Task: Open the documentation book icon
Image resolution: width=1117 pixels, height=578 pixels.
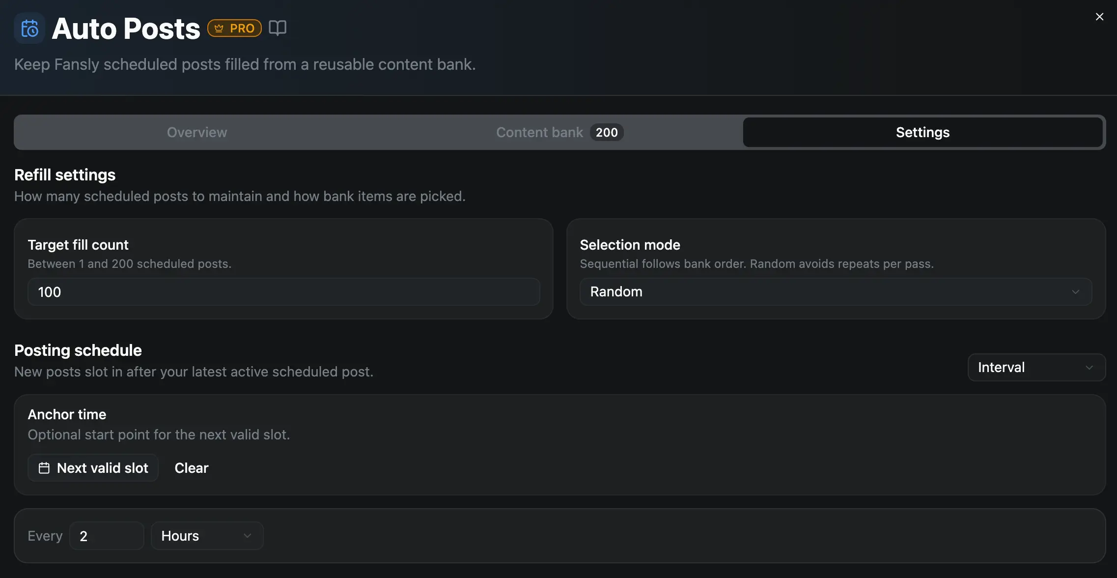Action: pyautogui.click(x=278, y=28)
